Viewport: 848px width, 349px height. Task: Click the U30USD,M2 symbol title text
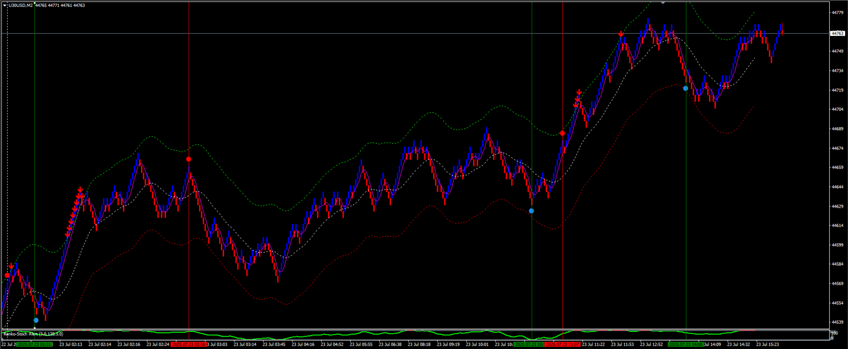pos(20,5)
